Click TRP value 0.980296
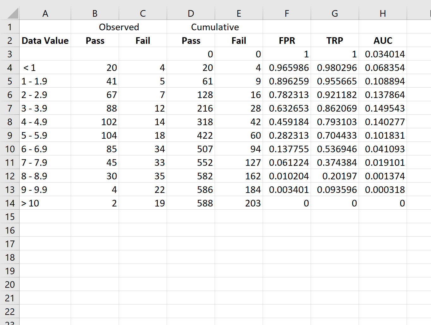This screenshot has width=431, height=325. pos(335,67)
